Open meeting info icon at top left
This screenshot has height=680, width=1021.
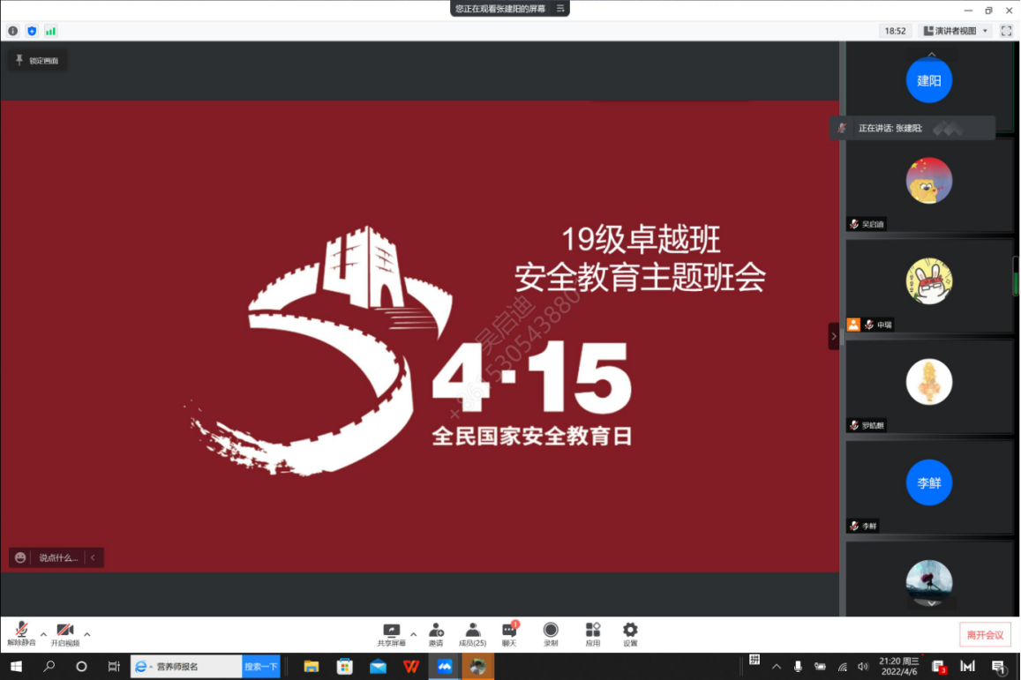coord(13,31)
